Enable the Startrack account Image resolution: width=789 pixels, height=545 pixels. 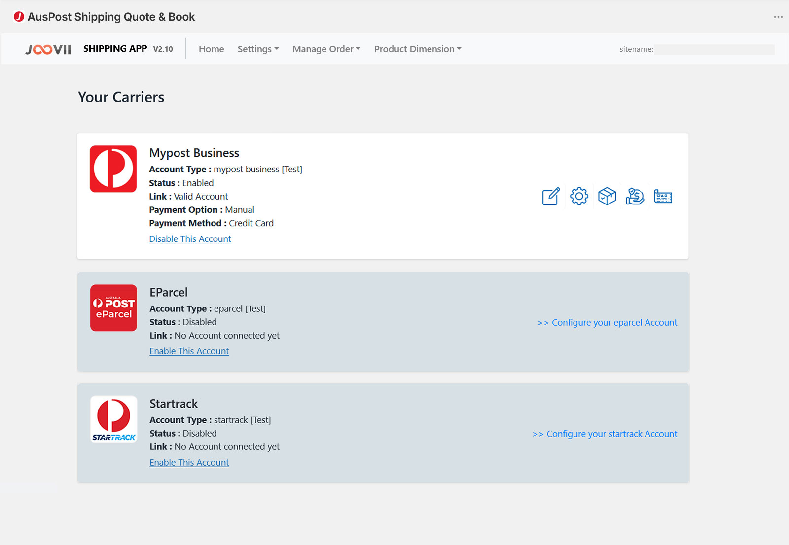pyautogui.click(x=189, y=463)
